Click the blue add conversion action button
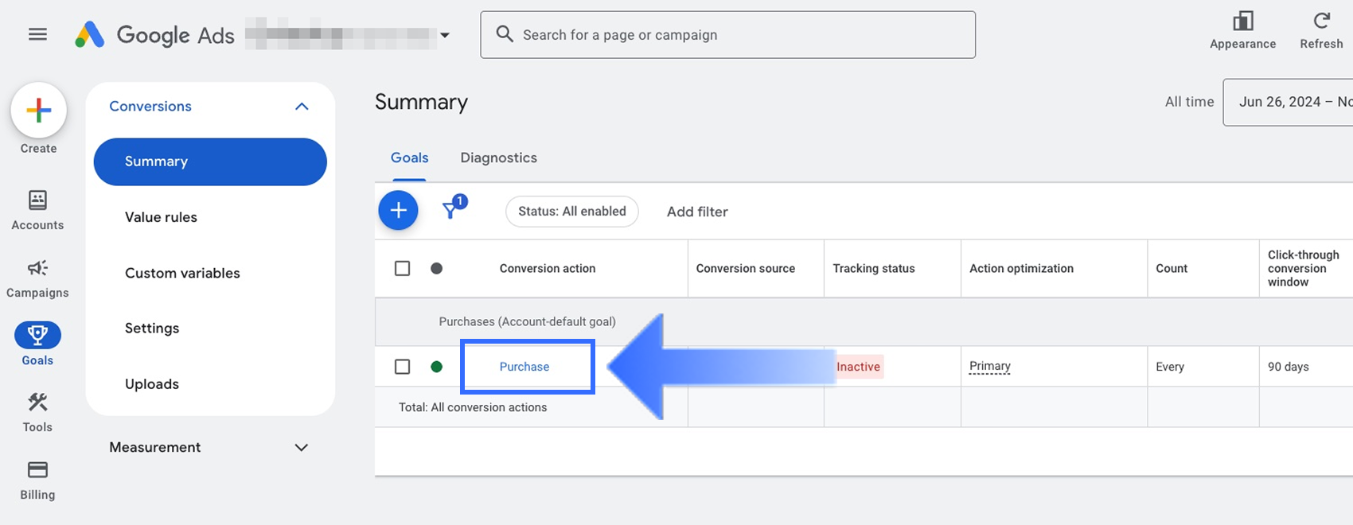 pyautogui.click(x=398, y=211)
